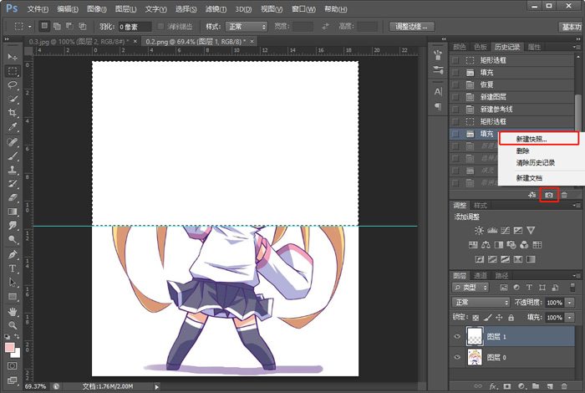Add Brightness/Contrast adjustment icon

pyautogui.click(x=479, y=230)
